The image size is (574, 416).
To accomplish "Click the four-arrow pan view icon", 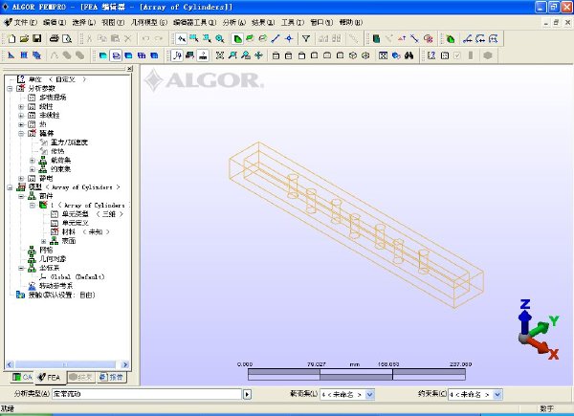I will coord(258,55).
